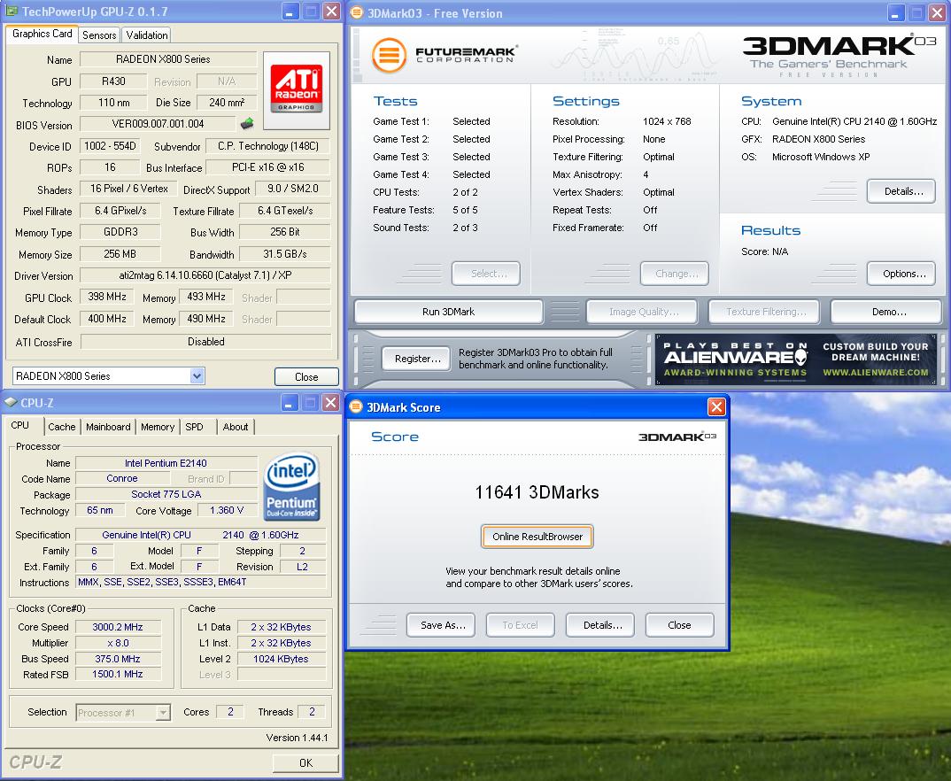Click the Instructions MMX, SSE list field
The width and height of the screenshot is (951, 781).
point(201,582)
